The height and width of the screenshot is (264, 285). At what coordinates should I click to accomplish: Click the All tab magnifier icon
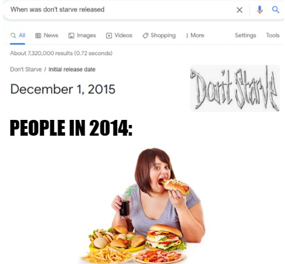(13, 35)
